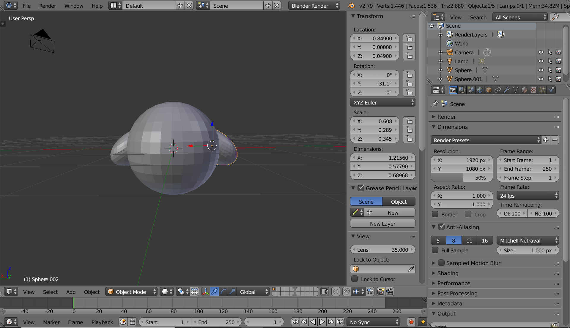
Task: Expand the Sphere item in outliner
Action: coord(440,70)
